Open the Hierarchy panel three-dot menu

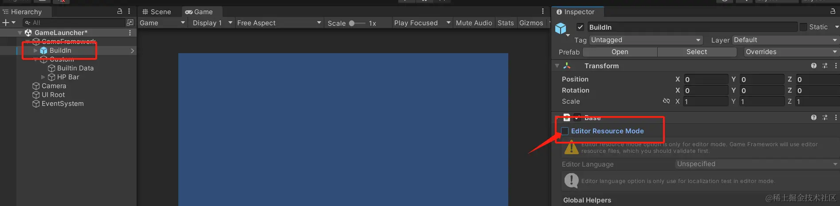129,11
